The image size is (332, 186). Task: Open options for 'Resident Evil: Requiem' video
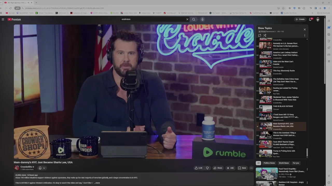point(307,182)
